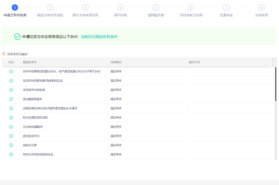
Task: Select the 200元技术服务费发票 condition text
Action: pos(50,108)
